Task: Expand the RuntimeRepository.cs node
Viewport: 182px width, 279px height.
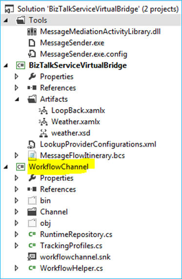Action: coord(17,235)
